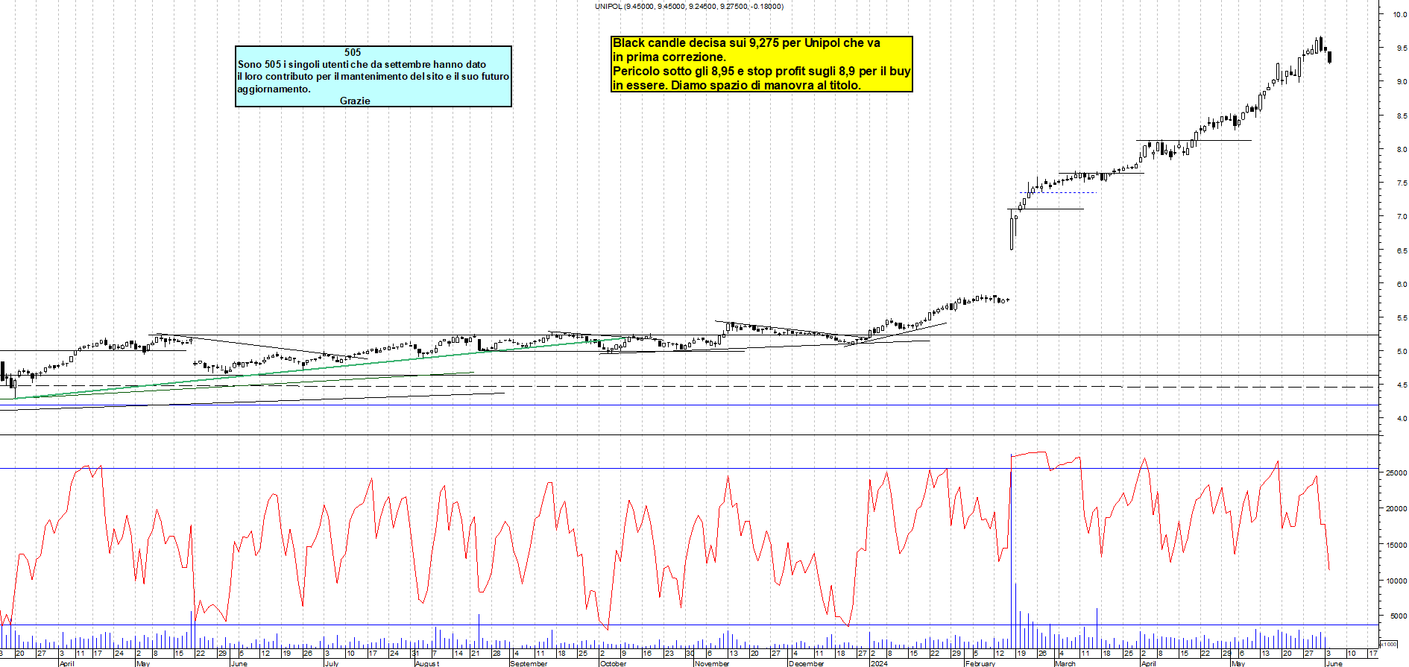Click the February month label
1409x667 pixels.
click(980, 663)
